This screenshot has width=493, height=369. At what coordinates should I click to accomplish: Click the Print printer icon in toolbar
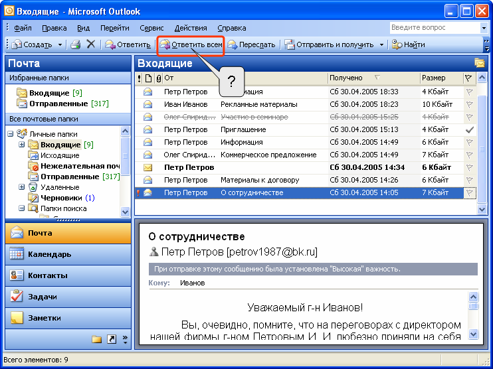[x=76, y=44]
